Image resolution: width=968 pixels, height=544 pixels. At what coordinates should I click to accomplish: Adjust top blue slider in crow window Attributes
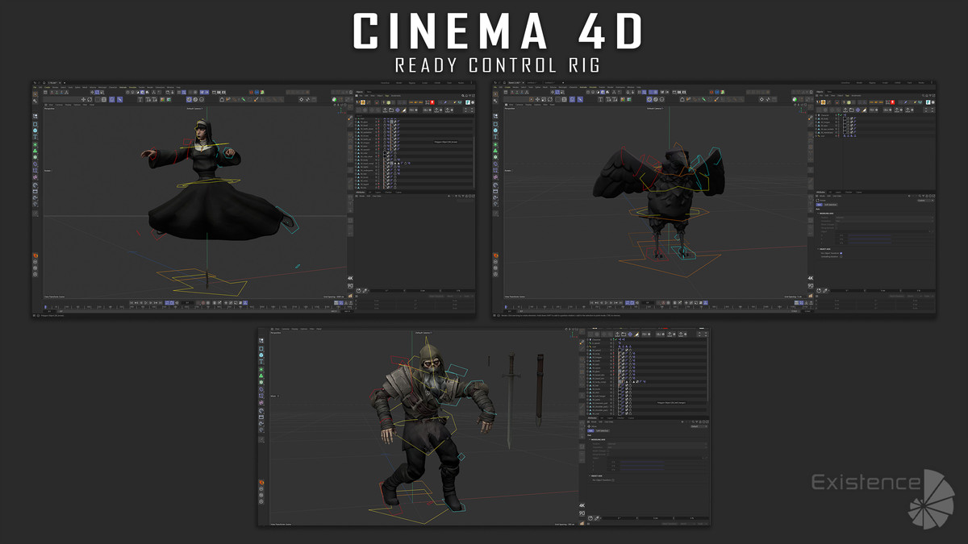870,235
